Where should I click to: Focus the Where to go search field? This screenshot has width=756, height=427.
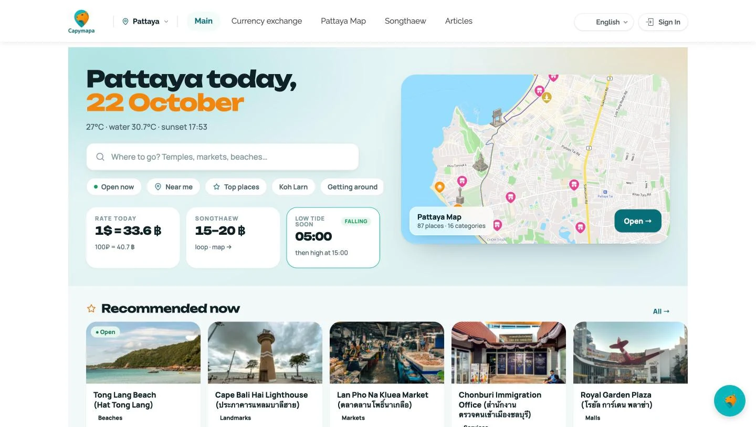(223, 157)
